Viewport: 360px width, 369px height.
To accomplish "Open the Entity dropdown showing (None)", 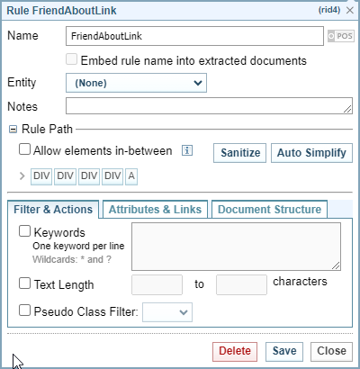I will 136,83.
